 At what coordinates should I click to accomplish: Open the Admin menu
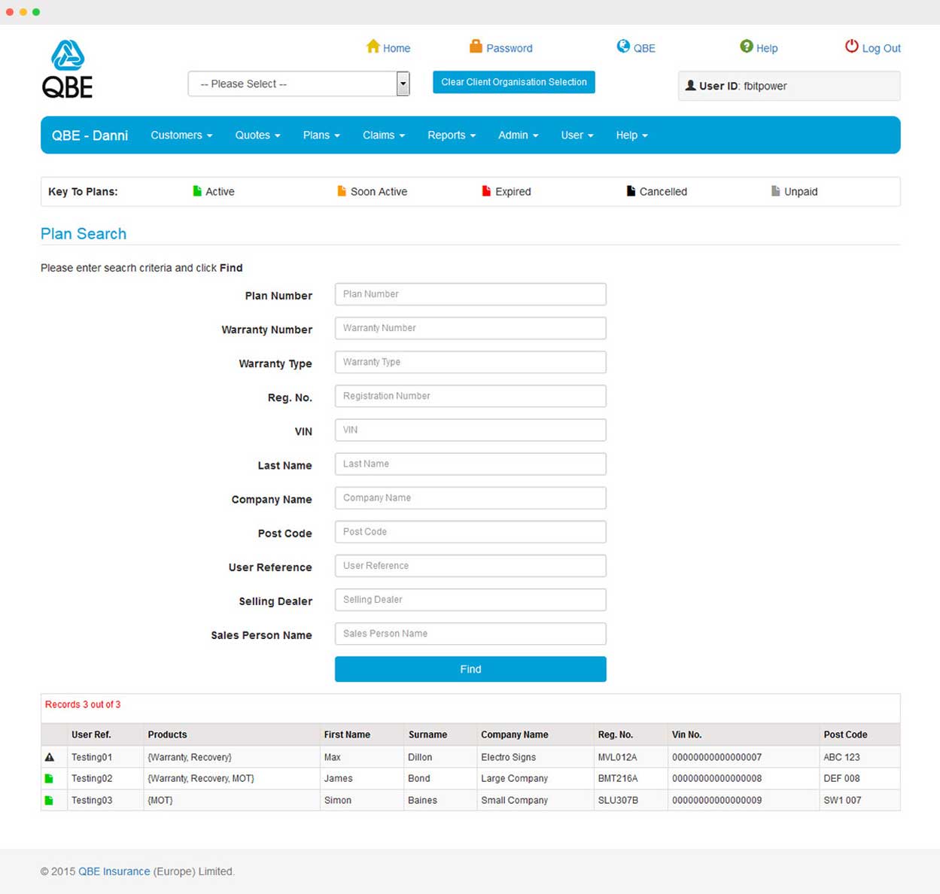(x=518, y=135)
